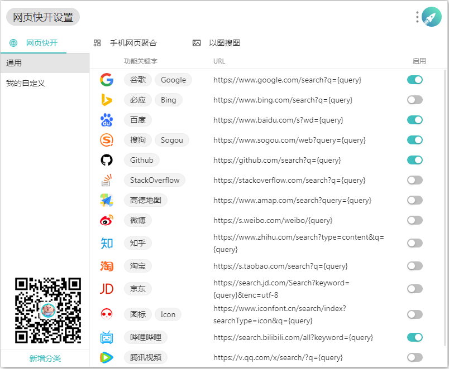Click the vertical scrollbar of the list

click(x=445, y=207)
